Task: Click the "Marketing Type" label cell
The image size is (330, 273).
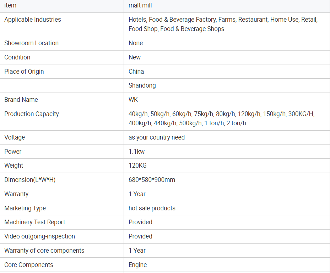Action: coord(25,208)
